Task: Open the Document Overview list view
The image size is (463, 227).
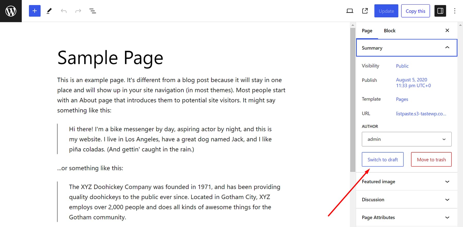Action: [92, 11]
